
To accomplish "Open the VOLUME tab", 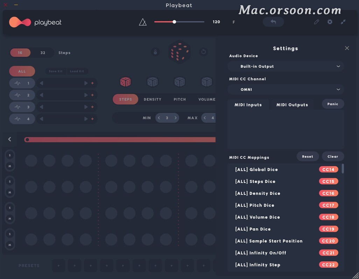I will (207, 99).
